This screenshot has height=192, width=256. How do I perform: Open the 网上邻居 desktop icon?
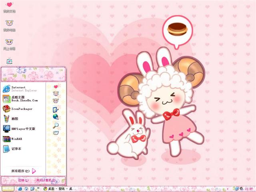tap(9, 43)
